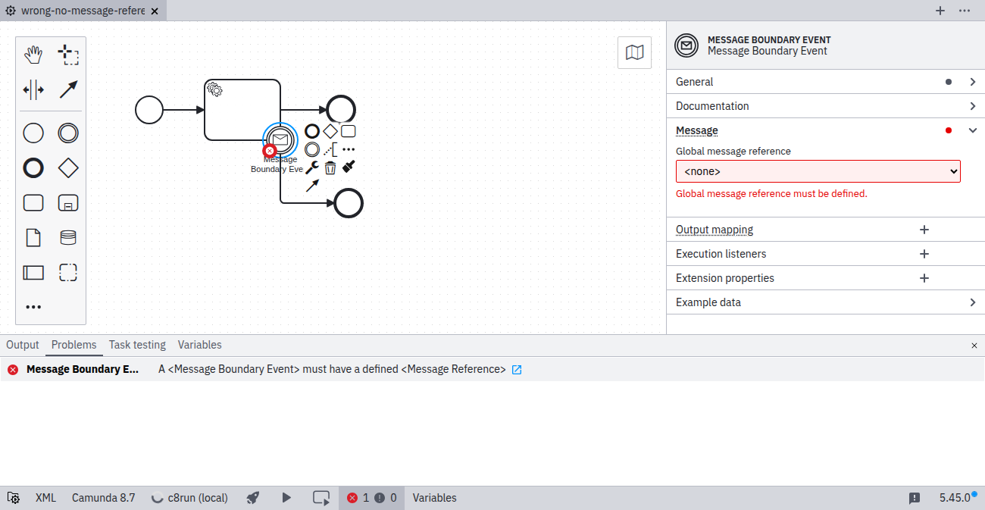Image resolution: width=985 pixels, height=510 pixels.
Task: Activate the global connect arrow tool
Action: (68, 90)
